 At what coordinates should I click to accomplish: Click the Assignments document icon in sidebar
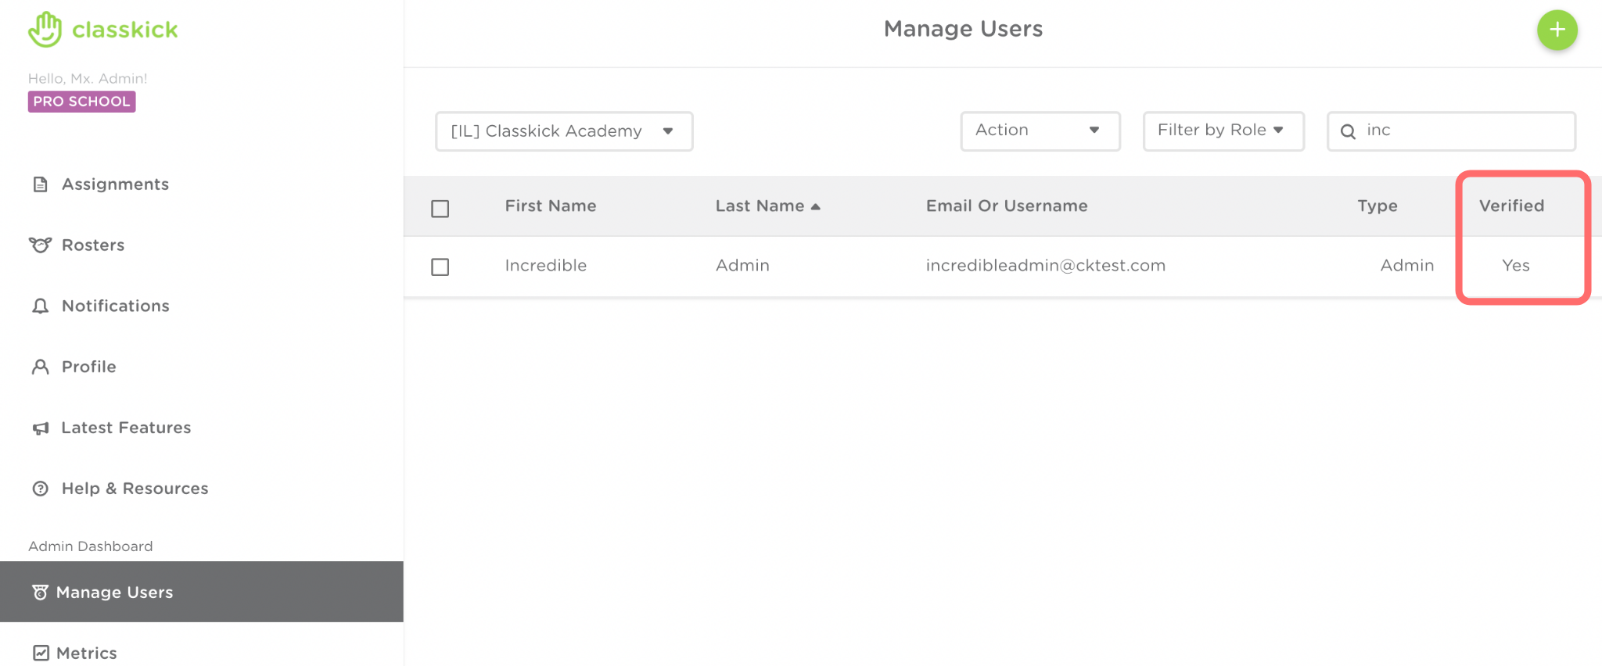click(41, 184)
